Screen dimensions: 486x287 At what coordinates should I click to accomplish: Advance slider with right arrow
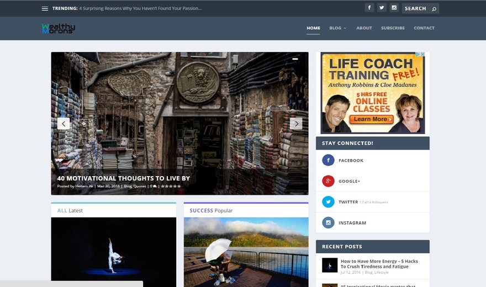coord(296,124)
